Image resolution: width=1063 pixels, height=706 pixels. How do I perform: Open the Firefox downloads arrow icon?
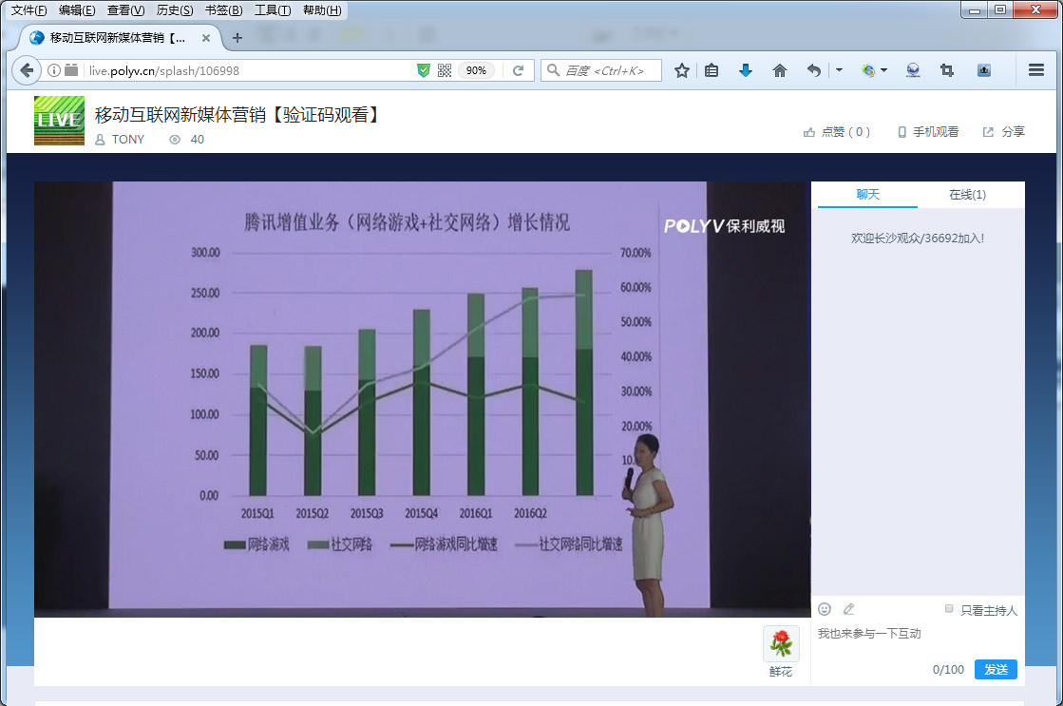[746, 69]
